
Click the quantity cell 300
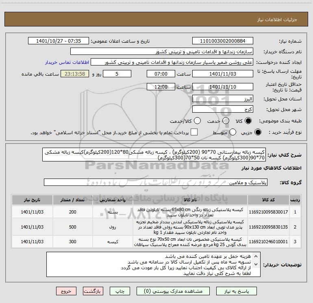point(73,242)
